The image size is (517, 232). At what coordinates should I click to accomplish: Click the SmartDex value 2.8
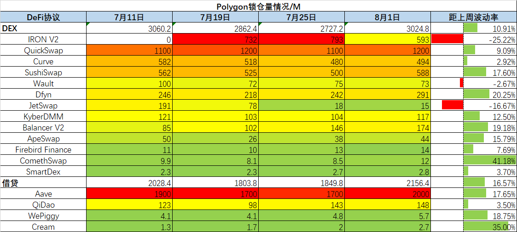coord(388,172)
